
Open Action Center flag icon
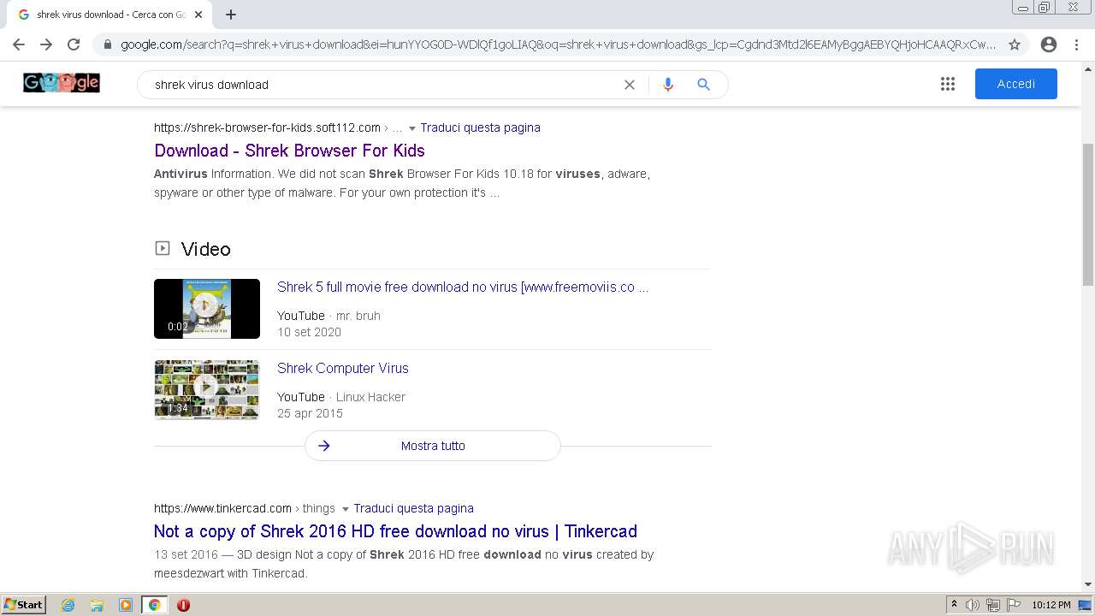tap(1012, 605)
